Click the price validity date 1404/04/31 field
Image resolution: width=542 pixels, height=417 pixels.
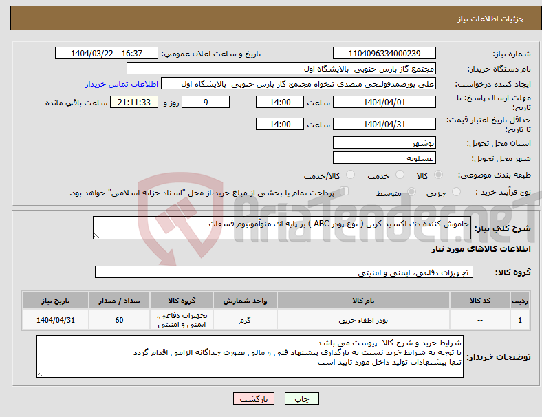point(384,124)
